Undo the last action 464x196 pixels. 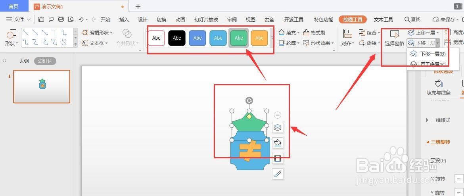[x=81, y=19]
